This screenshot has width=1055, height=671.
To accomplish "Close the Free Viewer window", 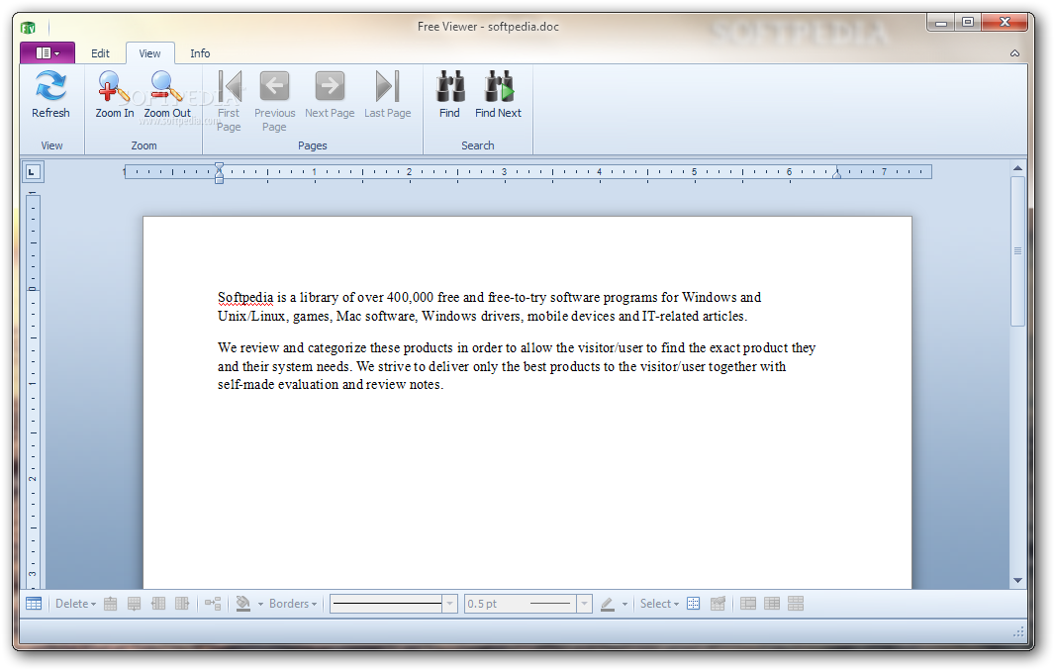I will (1005, 22).
